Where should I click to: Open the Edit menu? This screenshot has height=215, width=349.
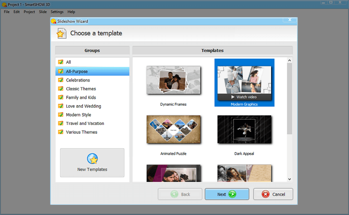point(17,12)
